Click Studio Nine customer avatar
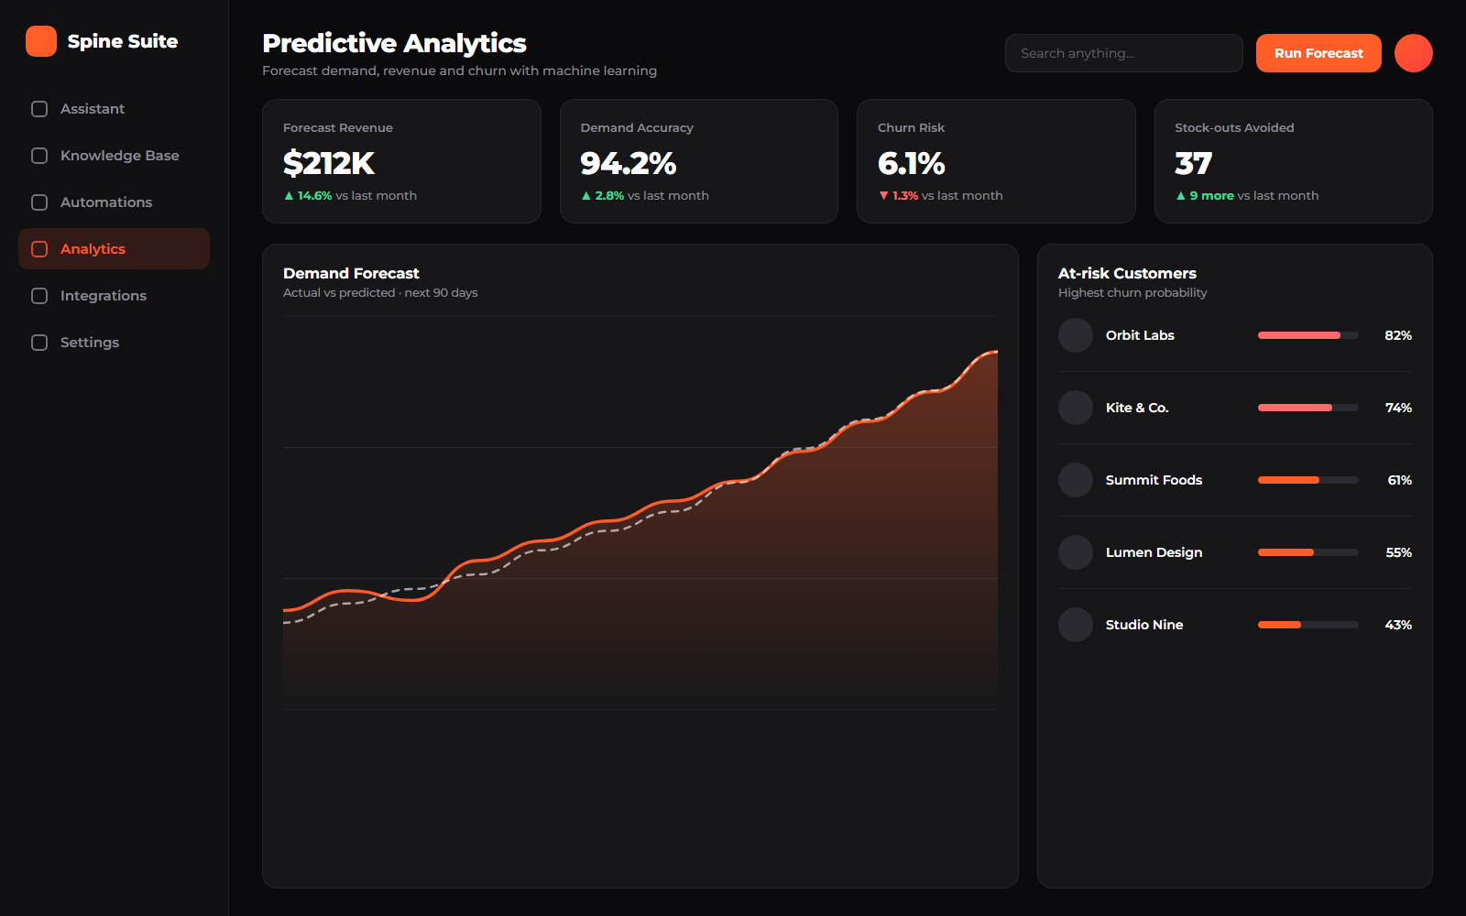Viewport: 1466px width, 916px height. tap(1076, 625)
